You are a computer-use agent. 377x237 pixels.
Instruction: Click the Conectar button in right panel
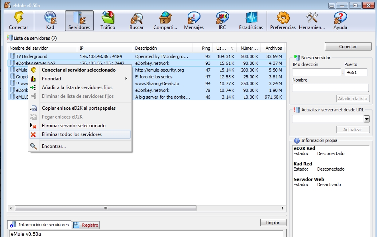pyautogui.click(x=348, y=47)
